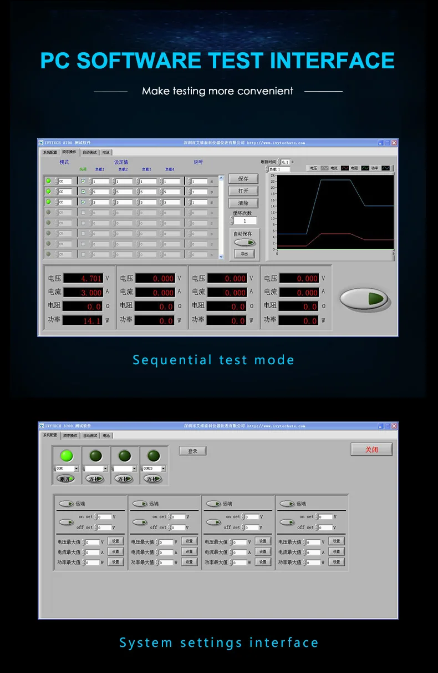Viewport: 438px width, 673px height.
Task: Tick the unchecked checkbox in sequence row four
Action: click(x=83, y=212)
